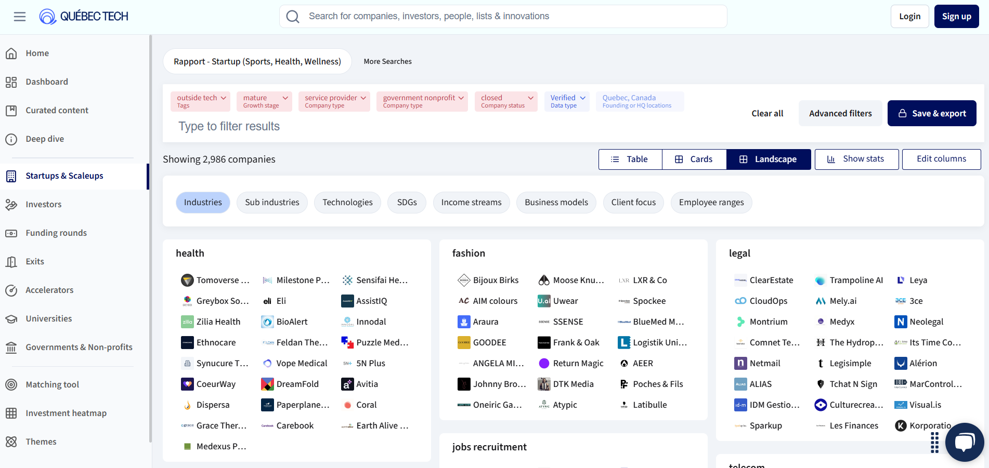Click the Exits sidebar icon

click(11, 261)
